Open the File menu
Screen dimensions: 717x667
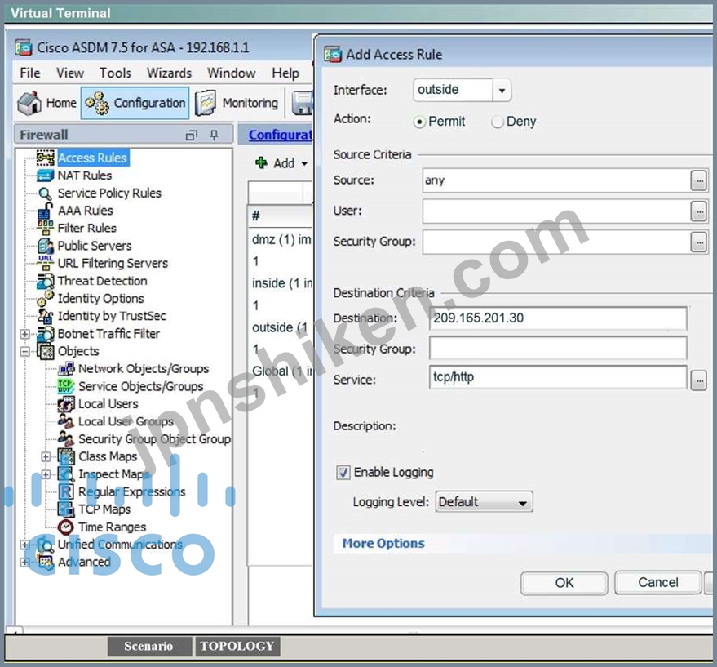tap(30, 73)
